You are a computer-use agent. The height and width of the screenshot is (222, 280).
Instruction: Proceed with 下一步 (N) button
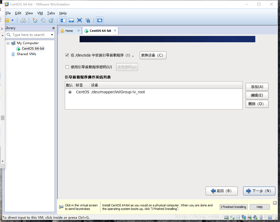(259, 191)
